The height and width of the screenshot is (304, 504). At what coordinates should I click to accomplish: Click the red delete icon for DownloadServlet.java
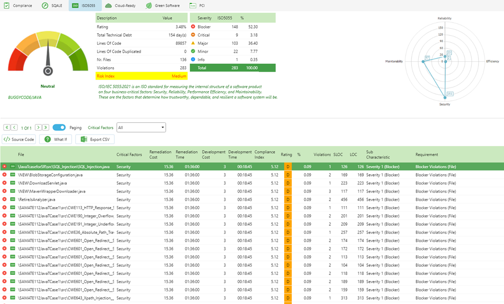point(5,183)
